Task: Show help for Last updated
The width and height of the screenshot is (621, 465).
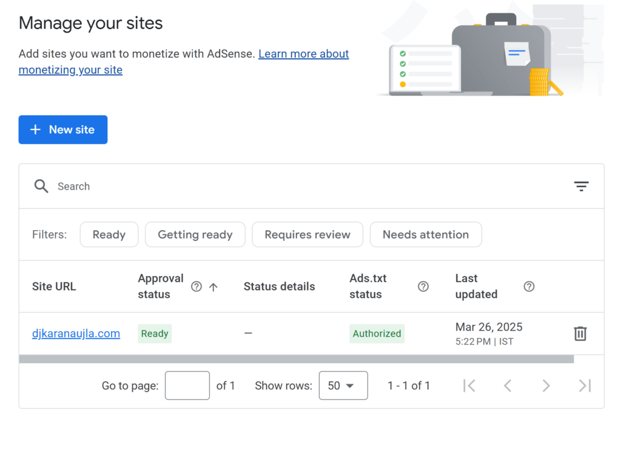Action: click(529, 286)
